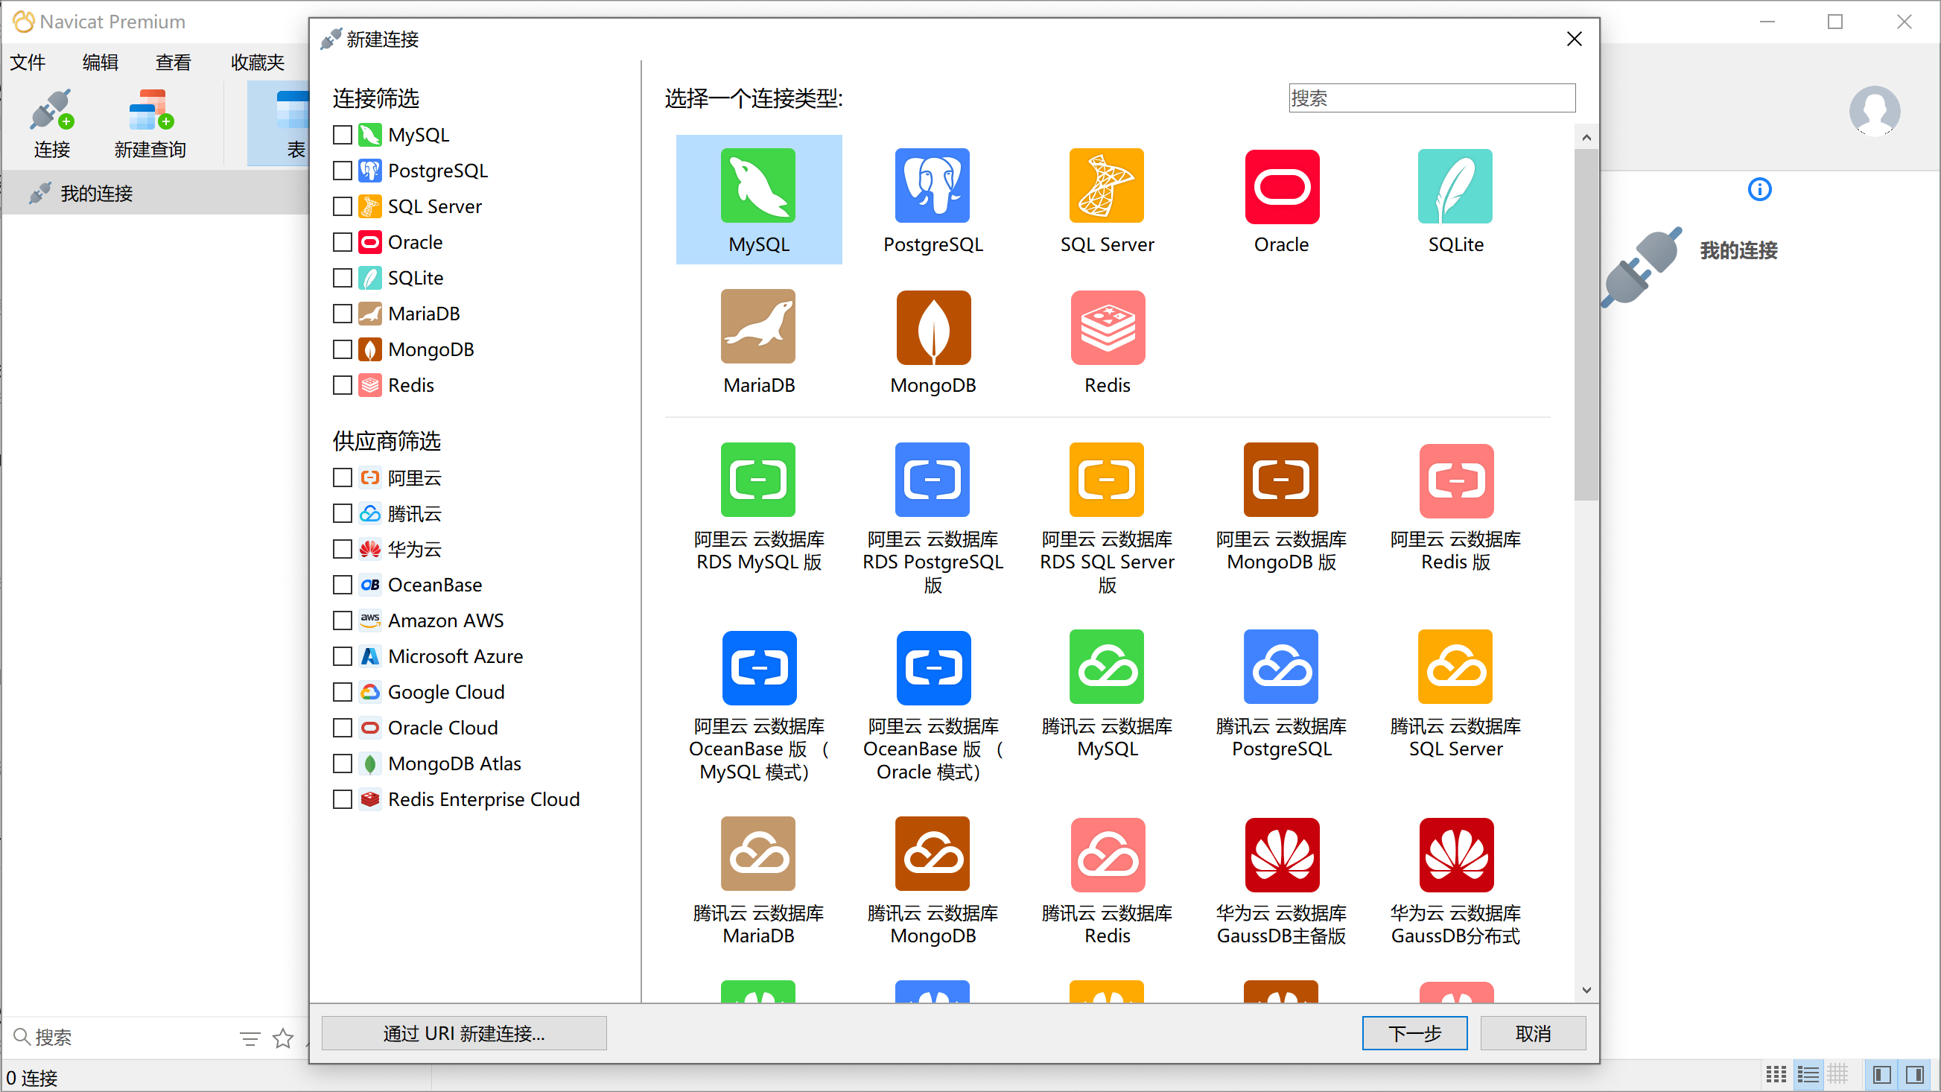Switch to detail view in status bar
Viewport: 1941px width, 1092px height.
[1837, 1074]
